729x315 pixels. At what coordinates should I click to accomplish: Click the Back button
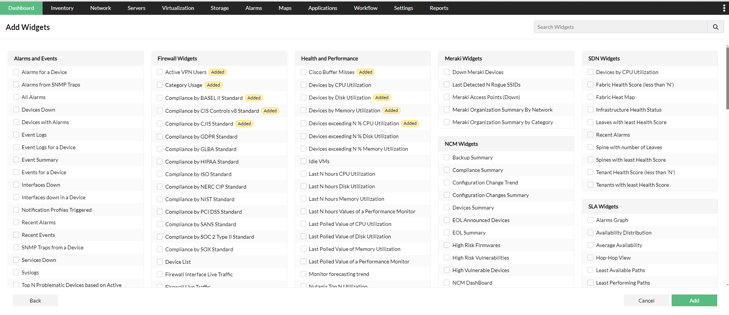(35, 301)
